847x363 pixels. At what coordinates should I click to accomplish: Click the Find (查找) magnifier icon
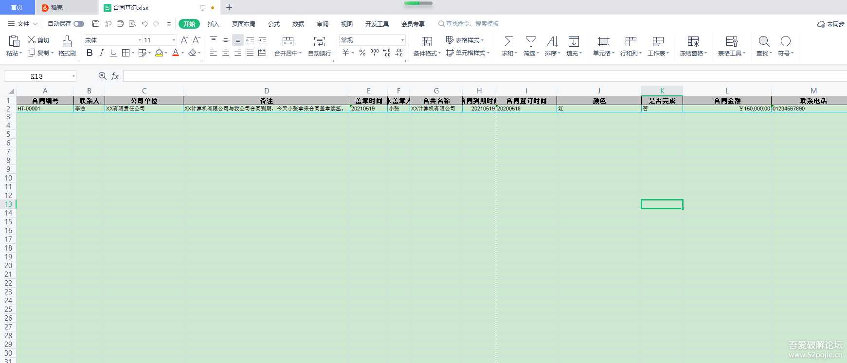764,42
